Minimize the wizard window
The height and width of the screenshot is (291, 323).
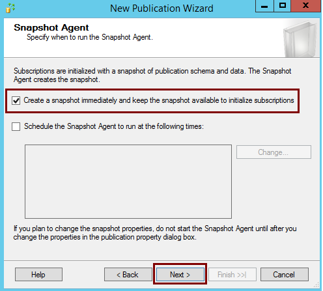[264, 6]
